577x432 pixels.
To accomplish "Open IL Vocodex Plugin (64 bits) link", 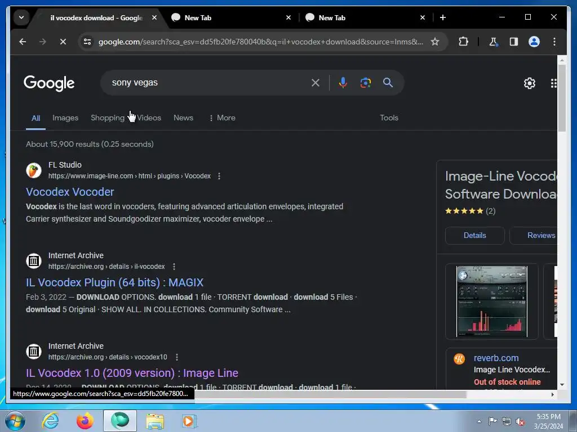I will point(114,282).
